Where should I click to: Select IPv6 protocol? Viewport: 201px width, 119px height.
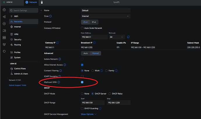point(94,22)
